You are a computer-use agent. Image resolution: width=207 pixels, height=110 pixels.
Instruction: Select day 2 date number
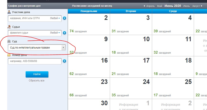[x=106, y=18]
